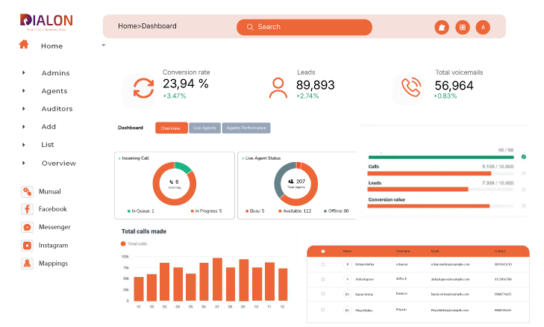Viewport: 544px width, 327px height.
Task: Open the Facebook integration icon
Action: pos(27,209)
